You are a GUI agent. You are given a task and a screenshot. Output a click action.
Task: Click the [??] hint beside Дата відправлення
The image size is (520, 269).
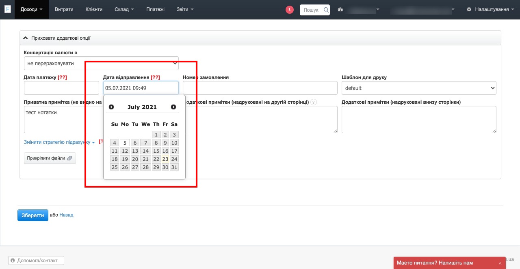(155, 77)
